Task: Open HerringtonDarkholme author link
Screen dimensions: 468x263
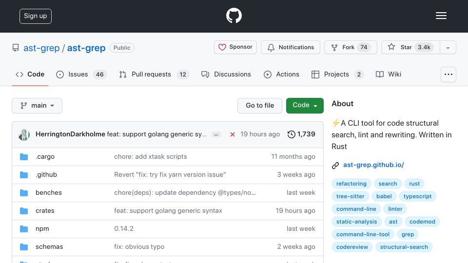Action: pos(70,134)
